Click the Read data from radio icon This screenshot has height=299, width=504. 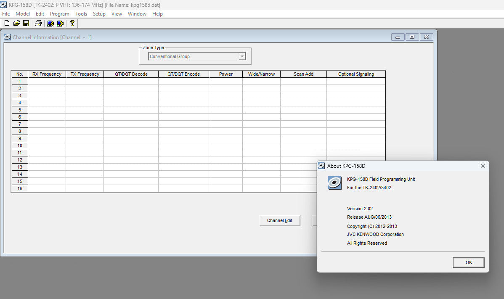coord(50,23)
